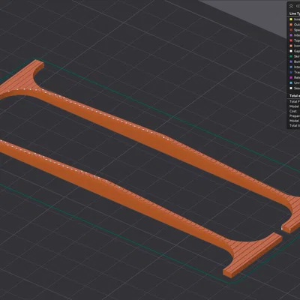Toggle the orange Outer wall swatch
The height and width of the screenshot is (300, 300).
click(x=291, y=25)
